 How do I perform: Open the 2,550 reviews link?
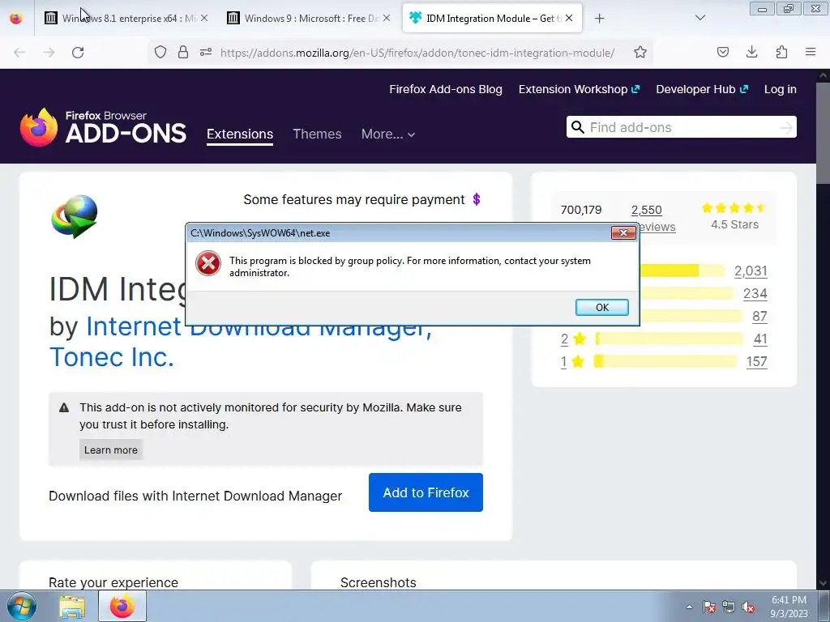[646, 210]
